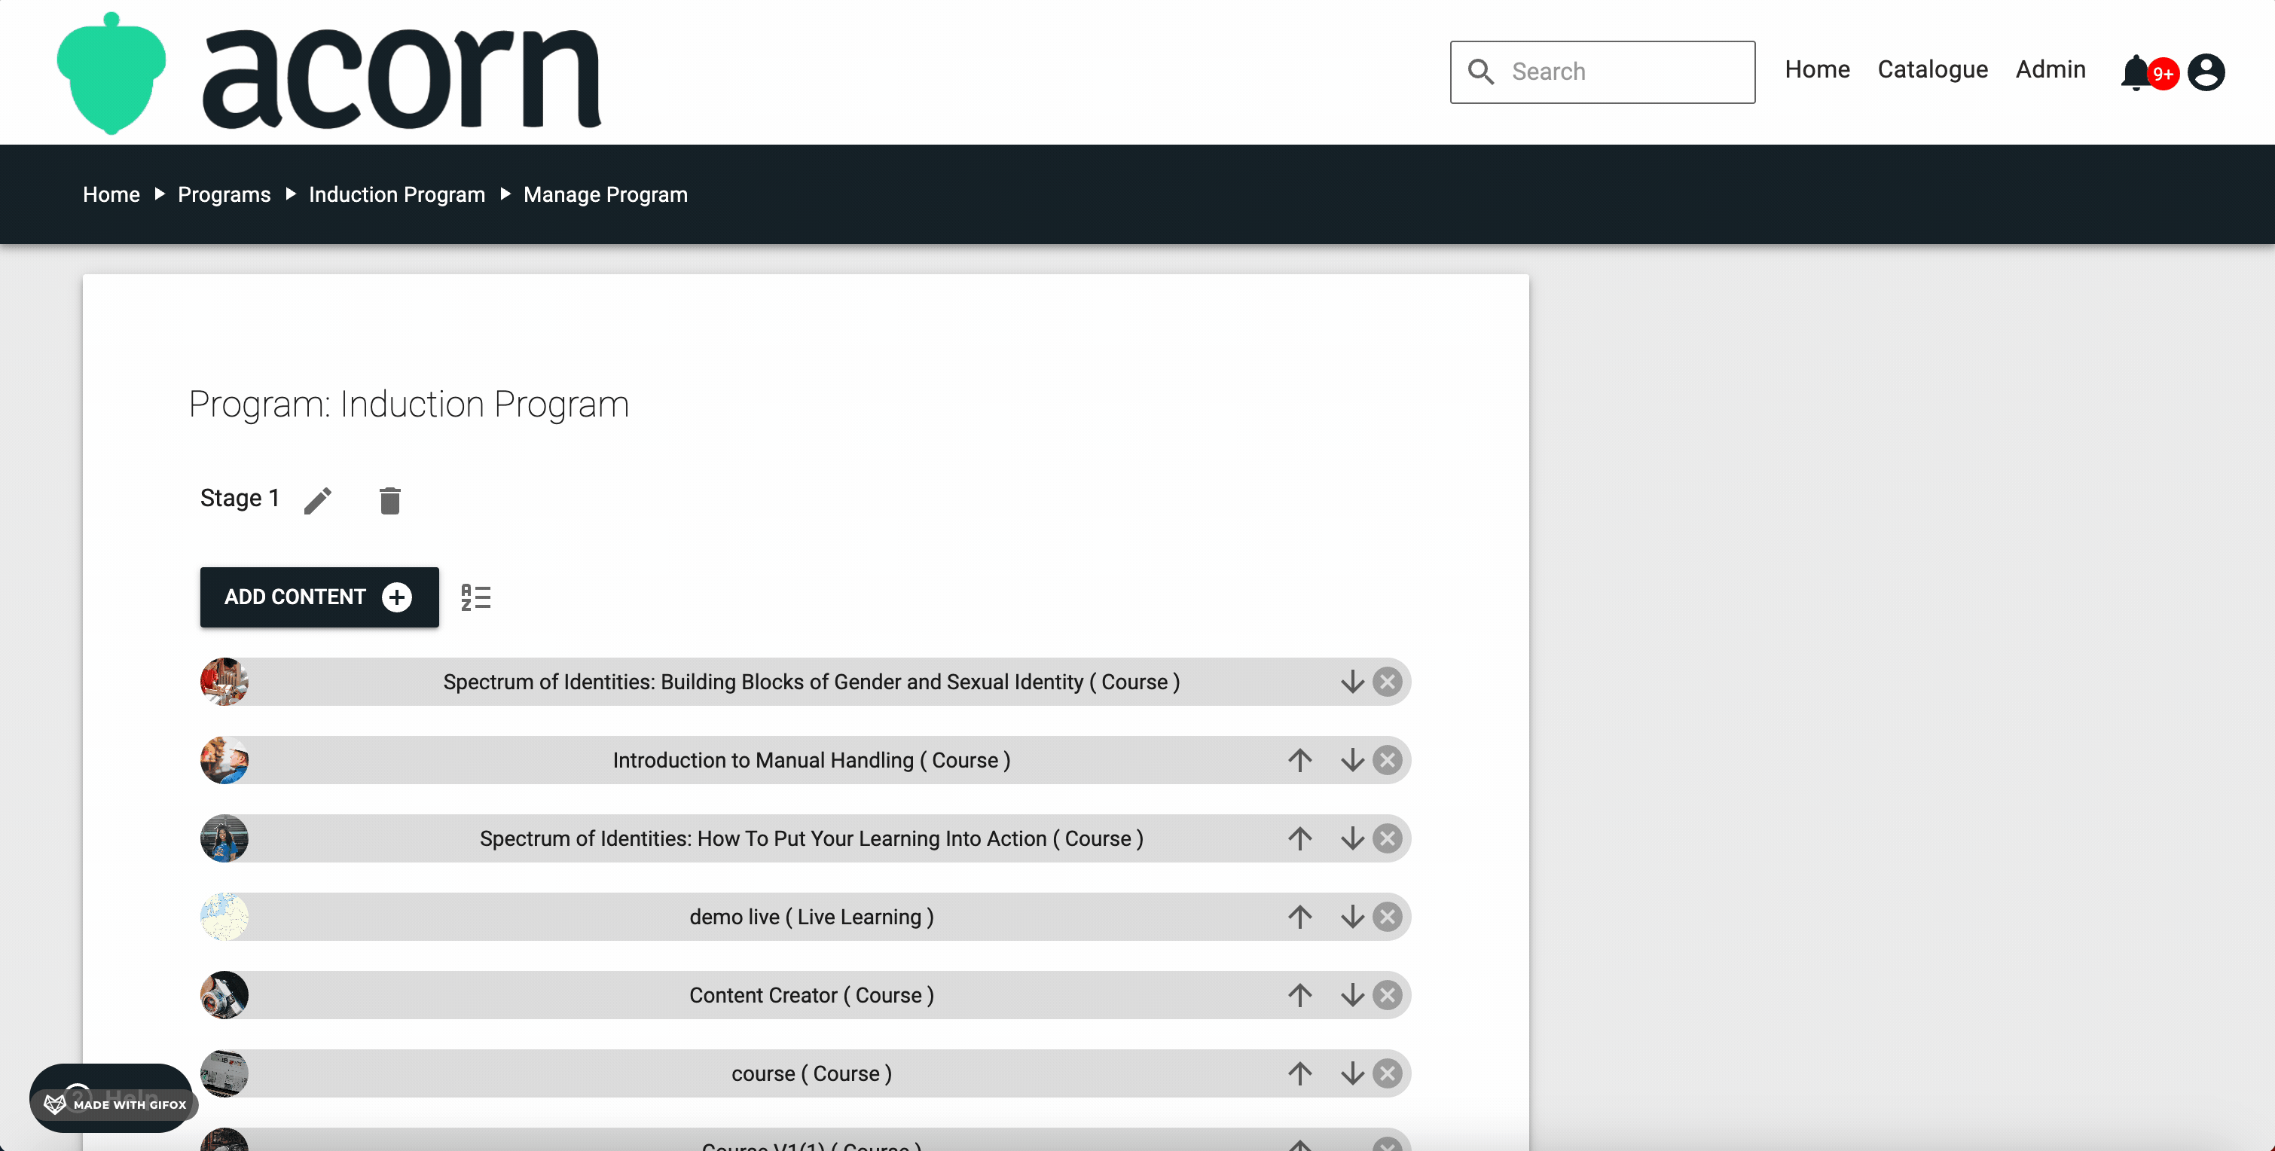Click the ADD CONTENT button

(x=319, y=597)
